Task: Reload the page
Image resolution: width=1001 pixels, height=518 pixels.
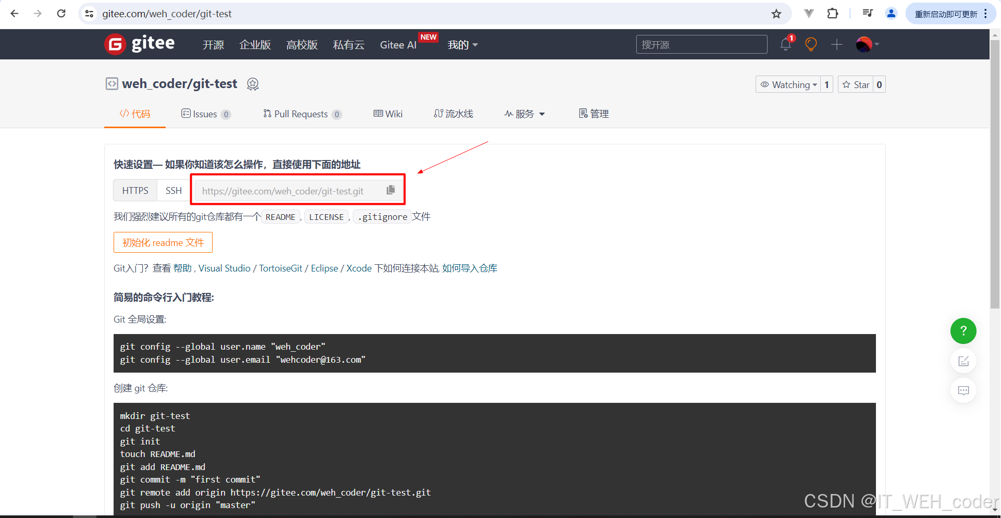Action: tap(61, 14)
